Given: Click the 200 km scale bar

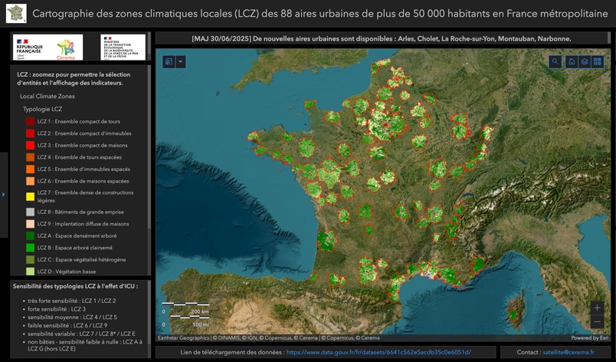Looking at the screenshot, I should (185, 308).
